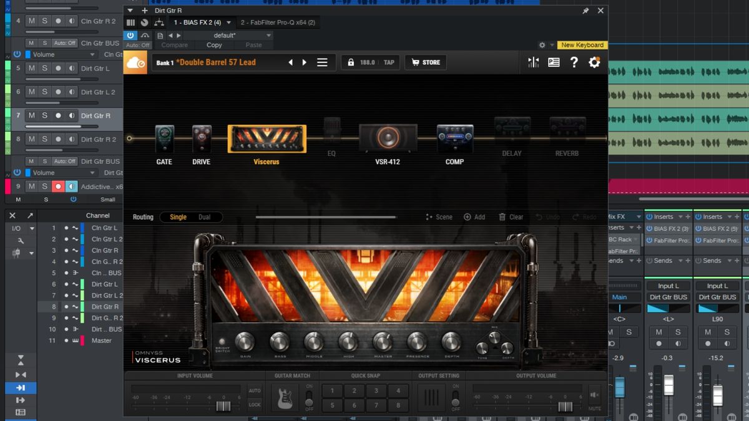Open the plugin preset file icon
This screenshot has width=749, height=421.
point(160,36)
